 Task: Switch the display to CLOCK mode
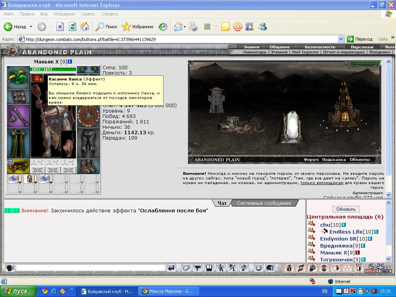372,271
